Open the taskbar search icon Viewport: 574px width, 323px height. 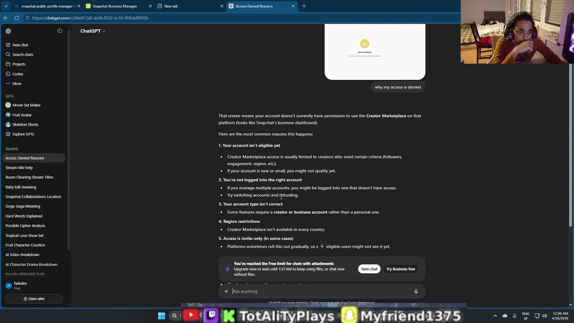[174, 316]
